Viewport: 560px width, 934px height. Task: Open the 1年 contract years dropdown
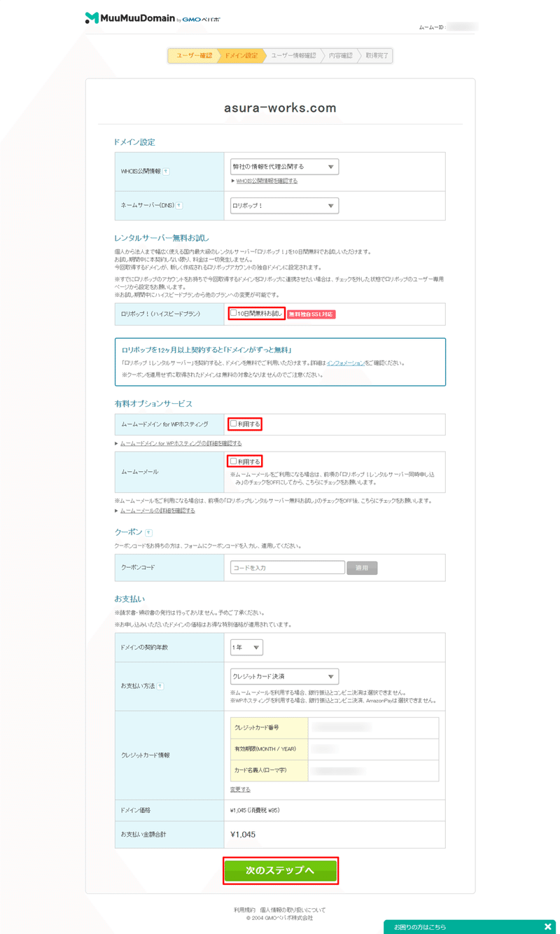246,648
